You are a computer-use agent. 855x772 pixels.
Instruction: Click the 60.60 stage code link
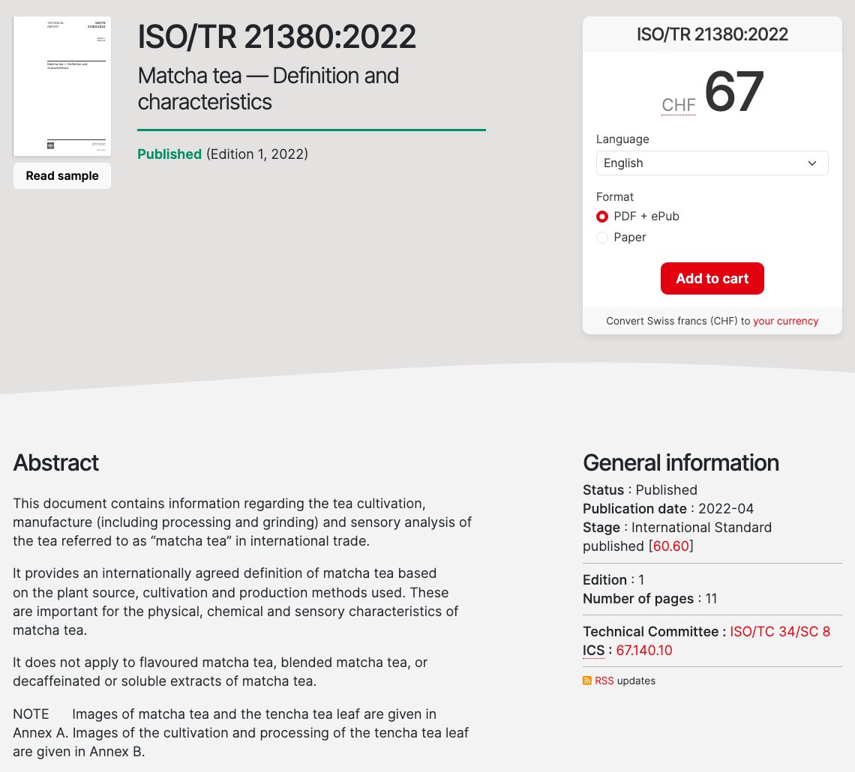click(x=670, y=546)
